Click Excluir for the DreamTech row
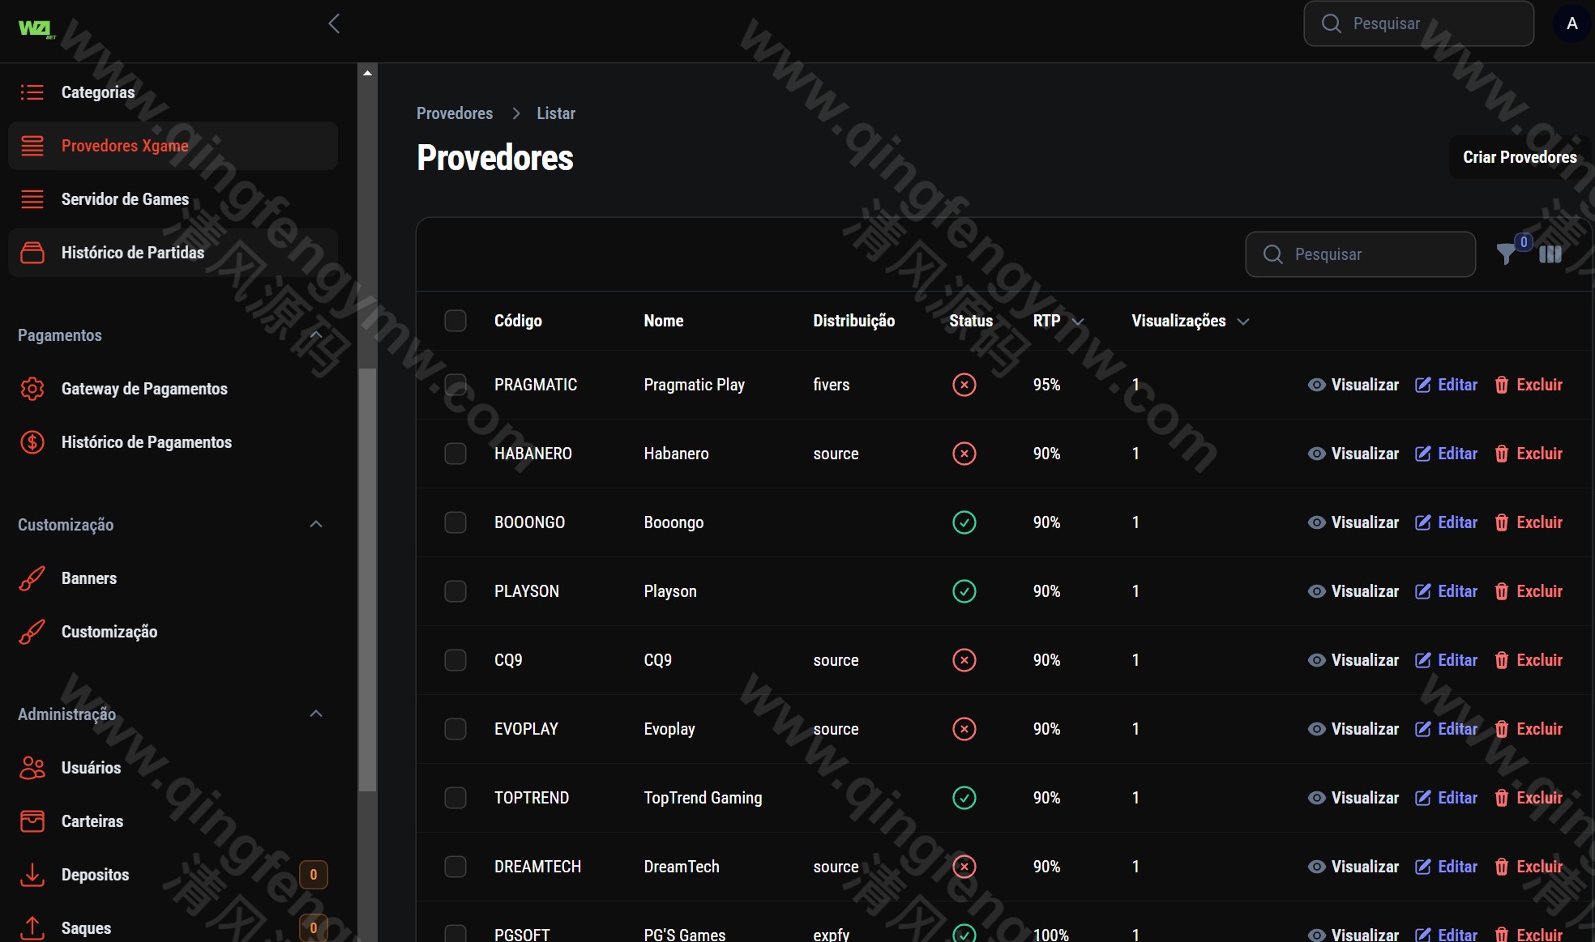The height and width of the screenshot is (942, 1595). 1529,867
